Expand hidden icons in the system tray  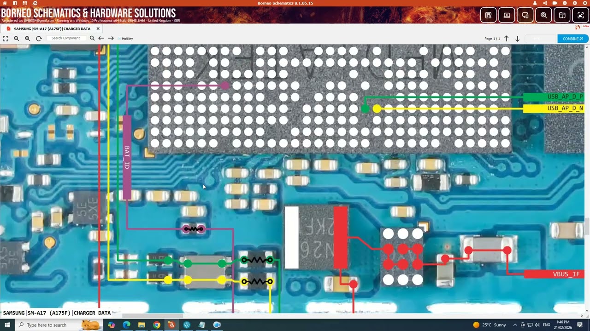coord(515,325)
